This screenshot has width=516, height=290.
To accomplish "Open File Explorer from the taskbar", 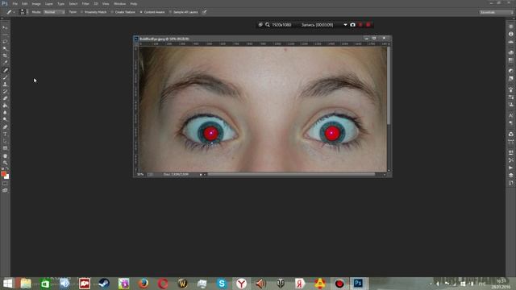I will pos(26,284).
